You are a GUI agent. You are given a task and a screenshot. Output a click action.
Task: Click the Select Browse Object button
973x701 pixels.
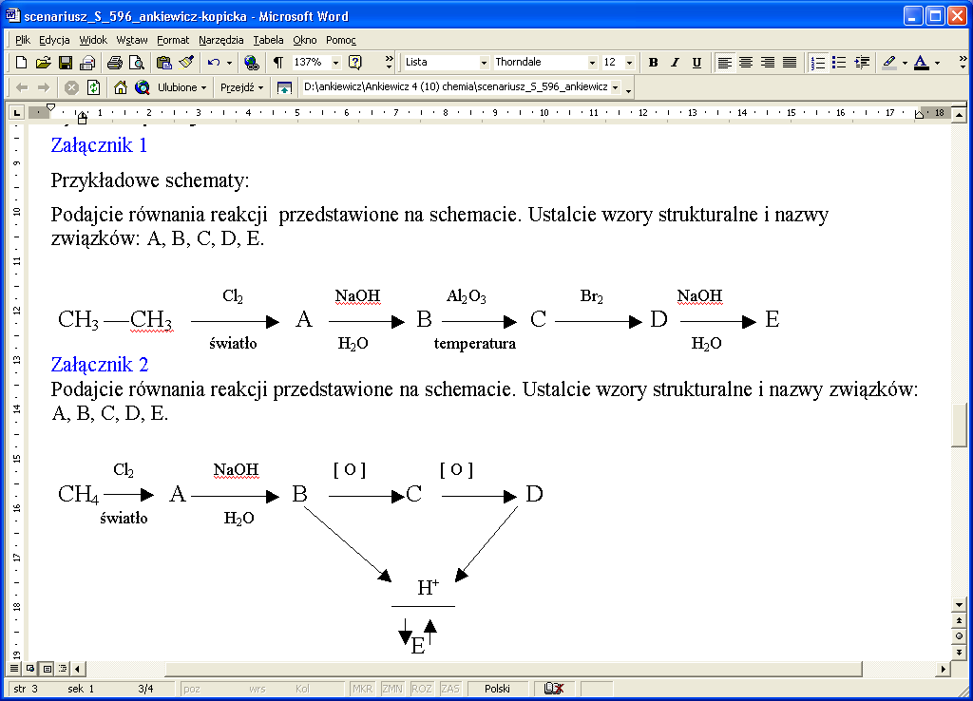click(x=960, y=635)
